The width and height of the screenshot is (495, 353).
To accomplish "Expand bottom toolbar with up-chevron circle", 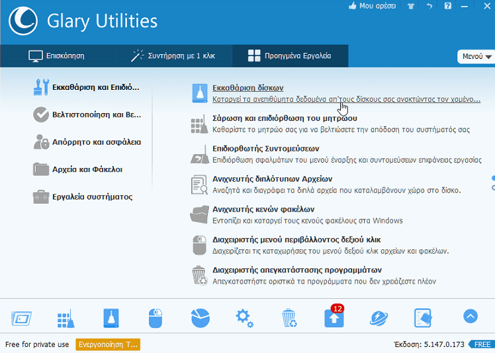I will (x=471, y=316).
